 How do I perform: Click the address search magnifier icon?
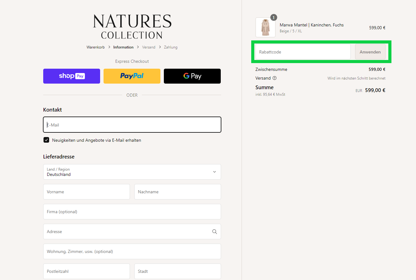215,232
